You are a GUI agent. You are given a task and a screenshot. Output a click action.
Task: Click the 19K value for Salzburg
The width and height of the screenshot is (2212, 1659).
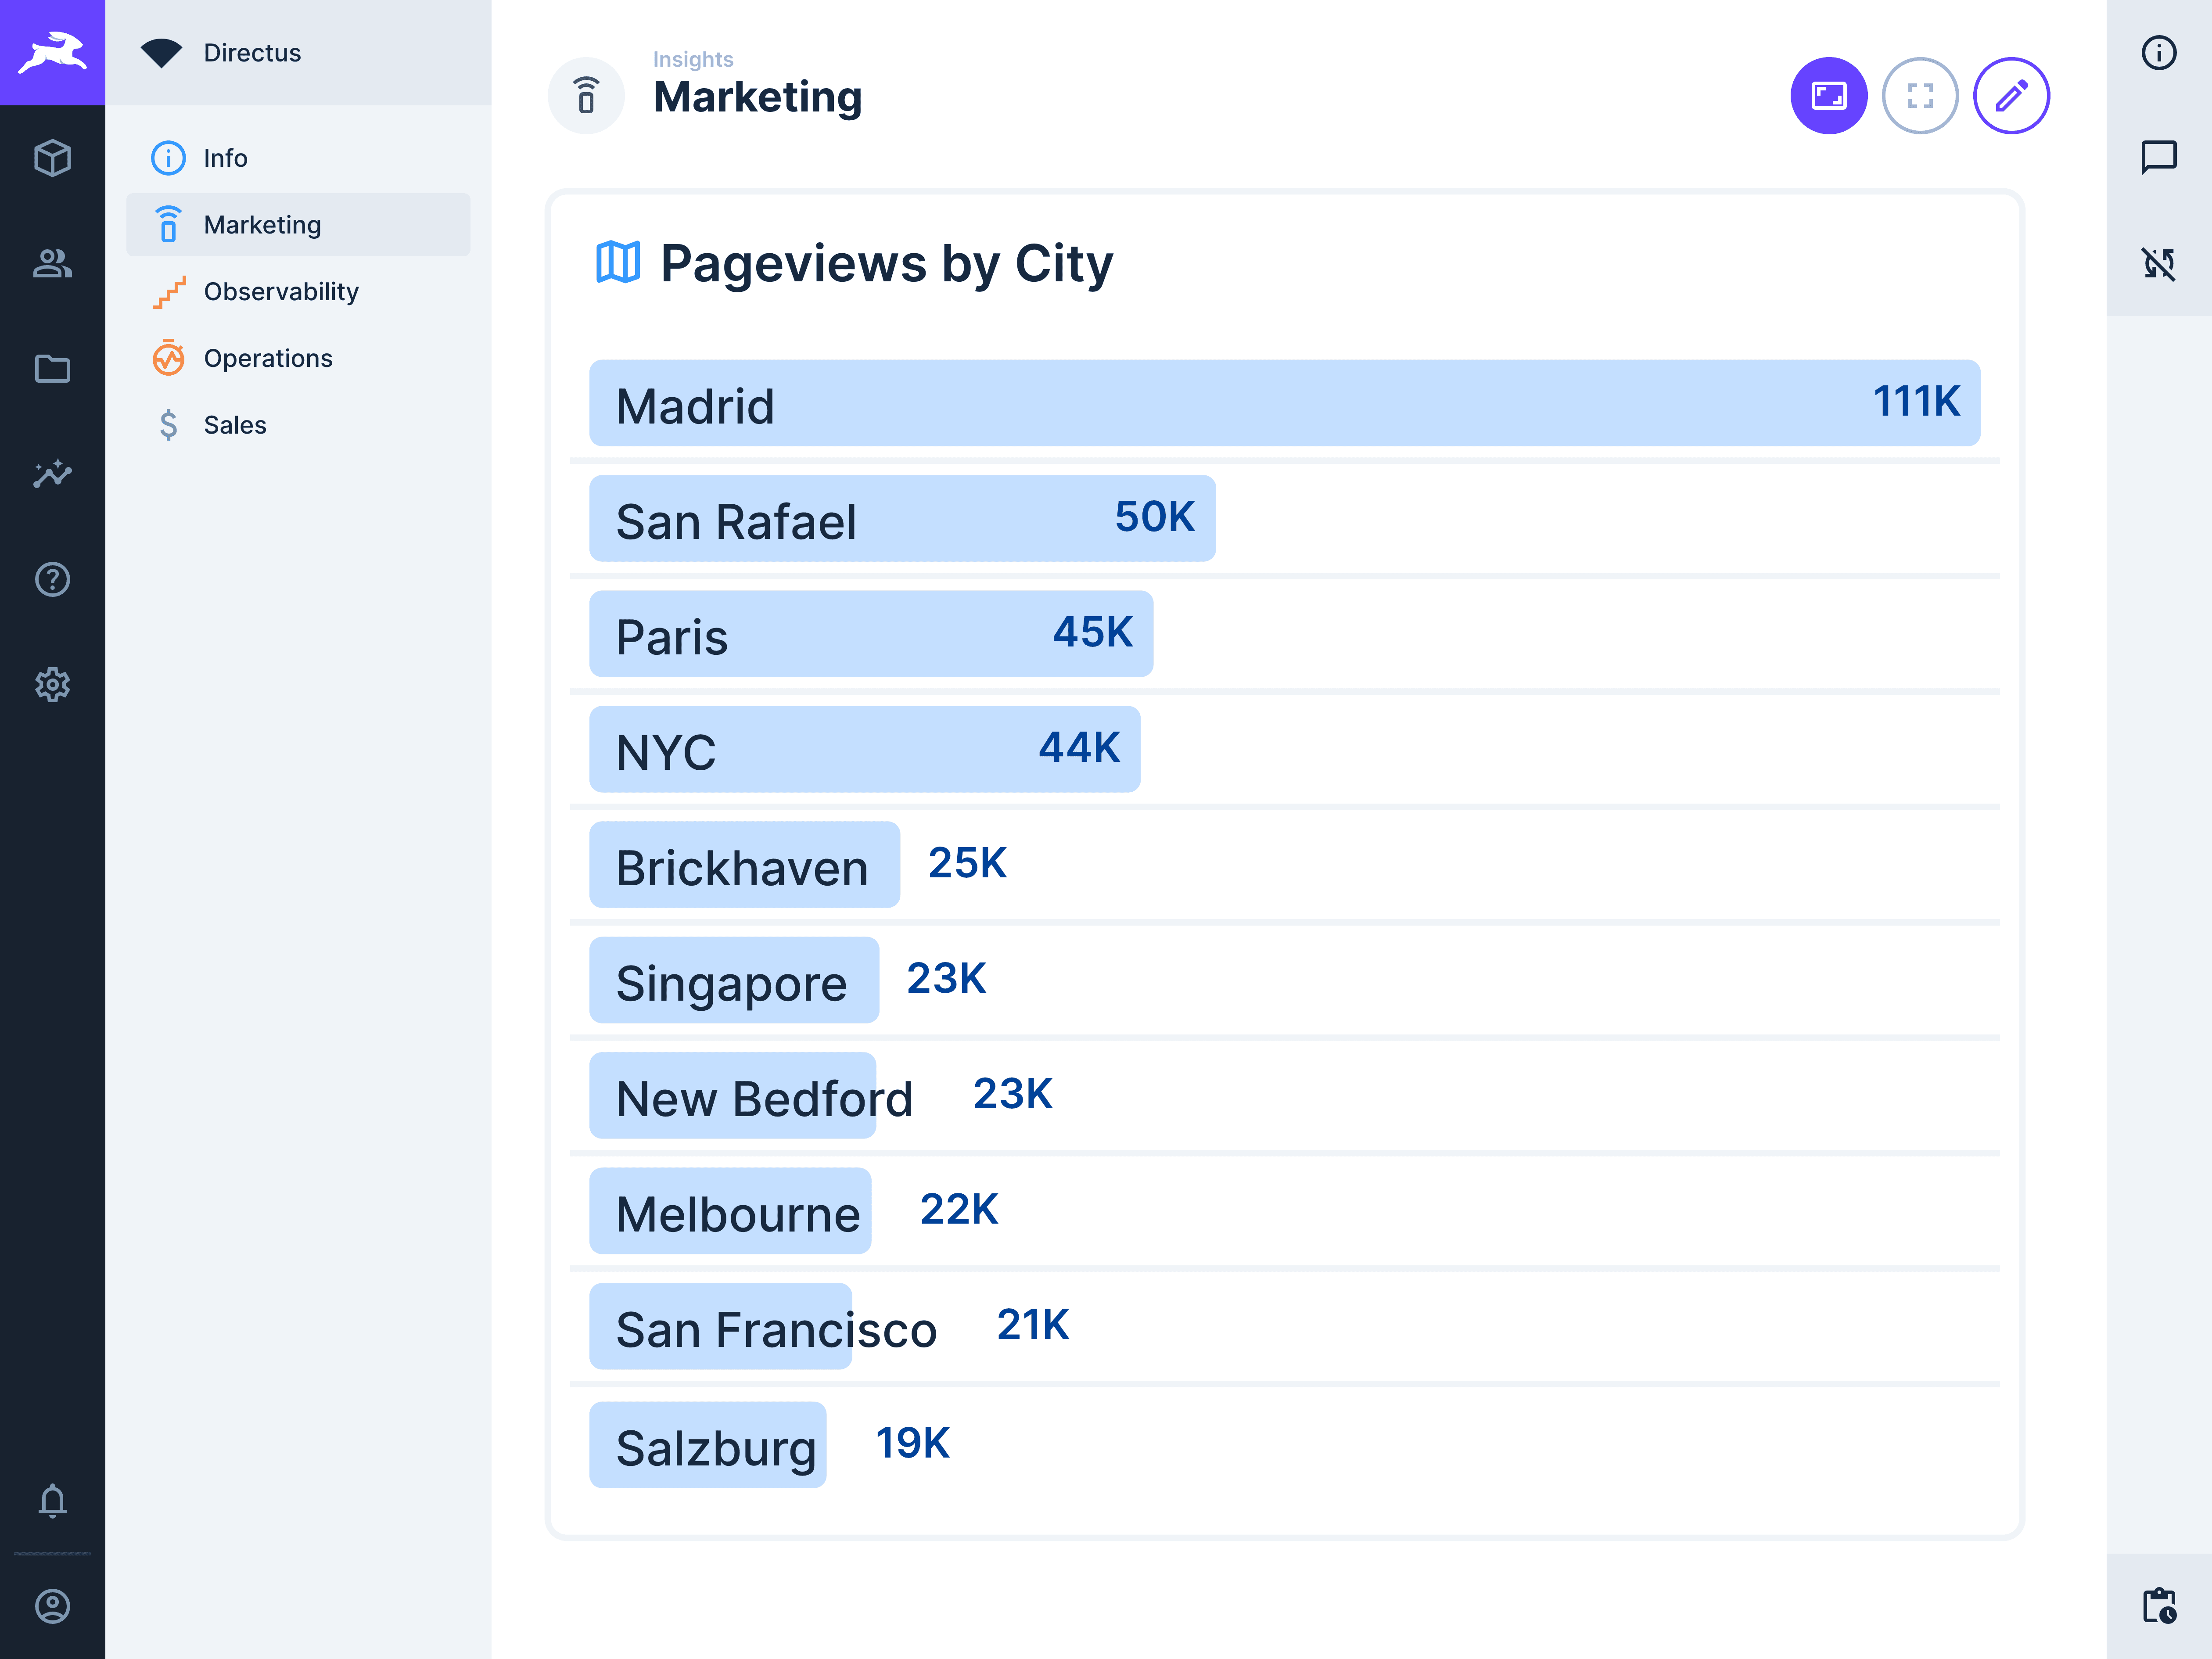pyautogui.click(x=912, y=1443)
